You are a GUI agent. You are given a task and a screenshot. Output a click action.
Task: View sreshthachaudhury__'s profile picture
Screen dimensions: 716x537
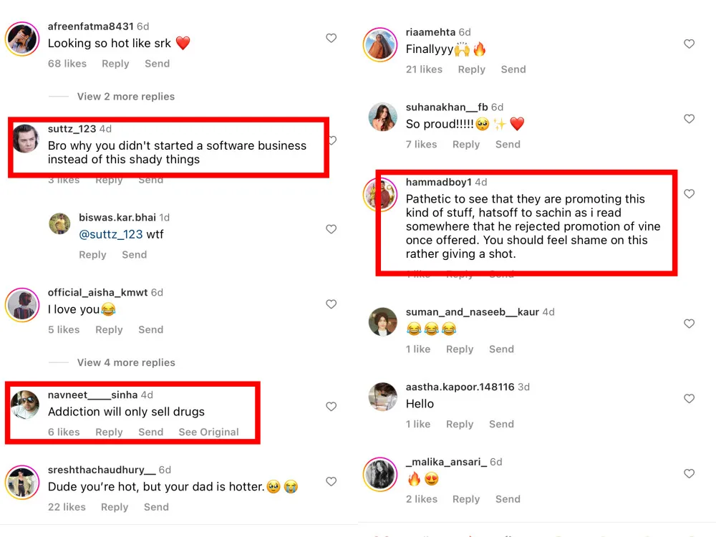click(x=22, y=482)
